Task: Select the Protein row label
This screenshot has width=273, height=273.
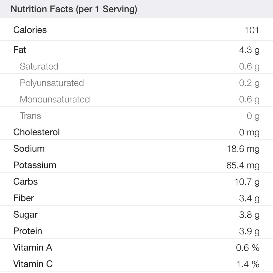Action: pos(28,231)
